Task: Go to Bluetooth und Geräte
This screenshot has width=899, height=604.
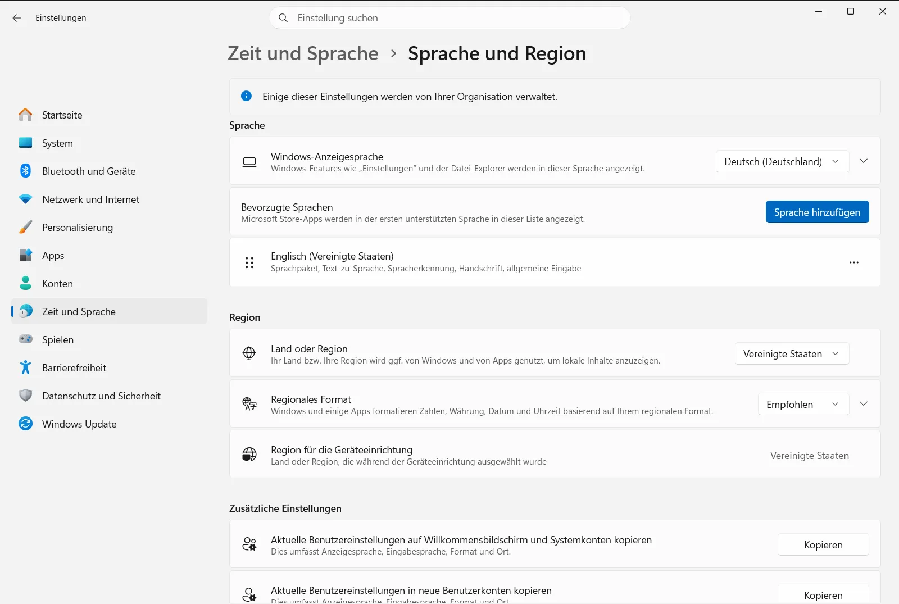Action: [x=109, y=171]
